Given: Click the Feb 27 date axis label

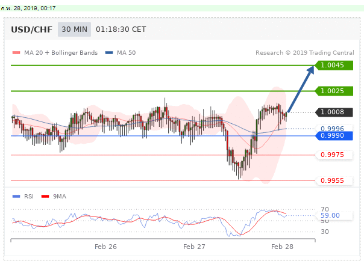Looking at the screenshot, I should tap(194, 247).
